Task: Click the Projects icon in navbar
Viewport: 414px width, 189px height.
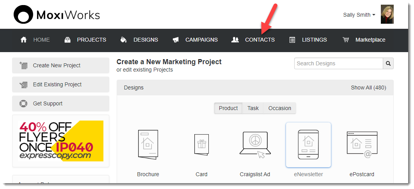Action: 68,40
